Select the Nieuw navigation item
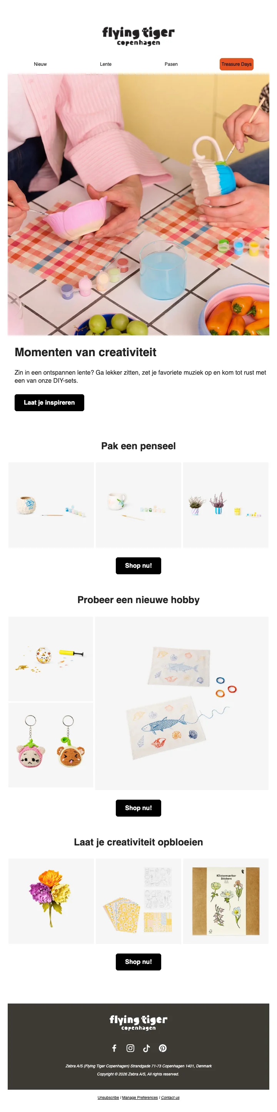Image resolution: width=277 pixels, height=1112 pixels. [40, 64]
